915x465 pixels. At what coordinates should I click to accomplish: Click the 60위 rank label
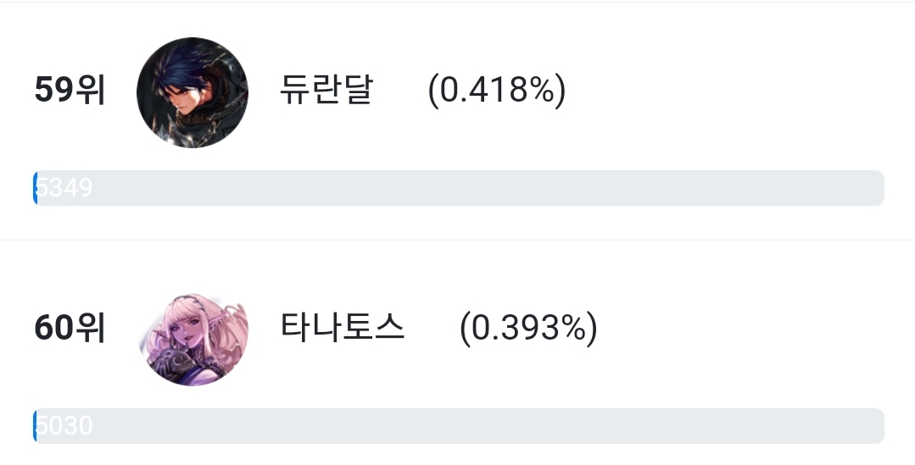70,328
